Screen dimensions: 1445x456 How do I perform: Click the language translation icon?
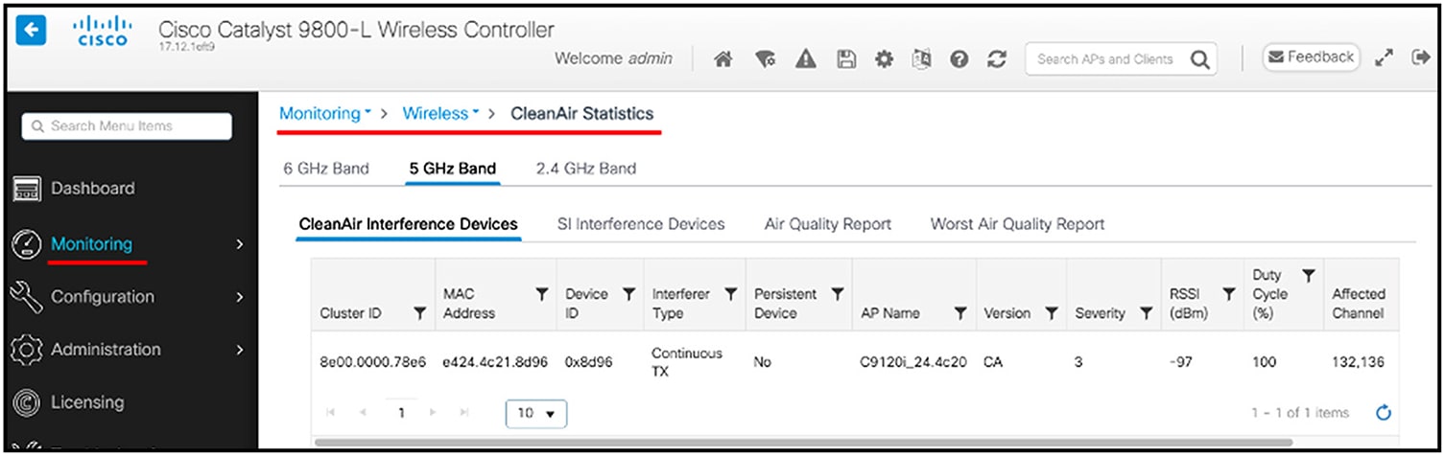tap(922, 59)
